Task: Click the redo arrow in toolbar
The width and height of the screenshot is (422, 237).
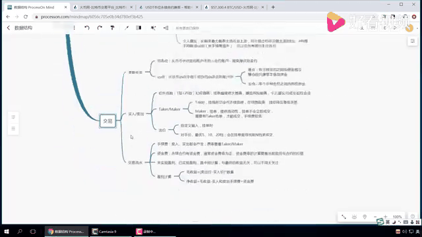Action: 100,28
